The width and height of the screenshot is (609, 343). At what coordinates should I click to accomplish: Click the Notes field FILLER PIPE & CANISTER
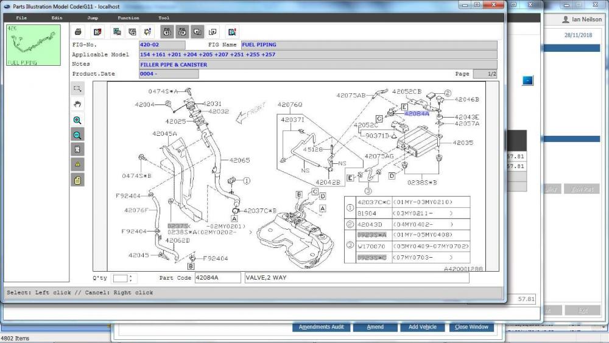pyautogui.click(x=318, y=65)
